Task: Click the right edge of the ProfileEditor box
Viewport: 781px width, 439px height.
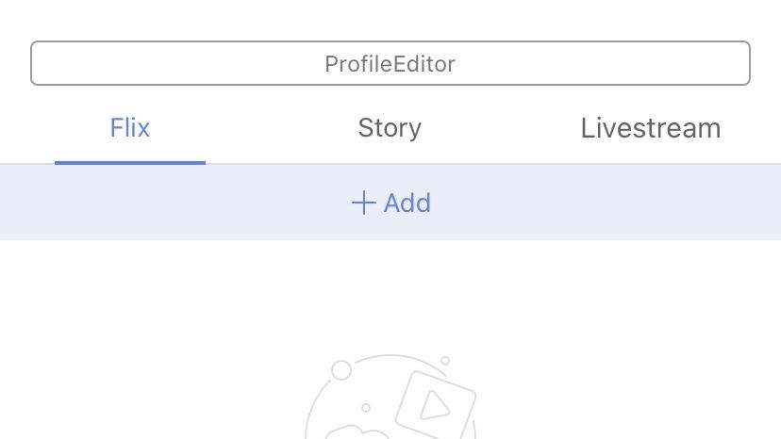Action: (747, 63)
